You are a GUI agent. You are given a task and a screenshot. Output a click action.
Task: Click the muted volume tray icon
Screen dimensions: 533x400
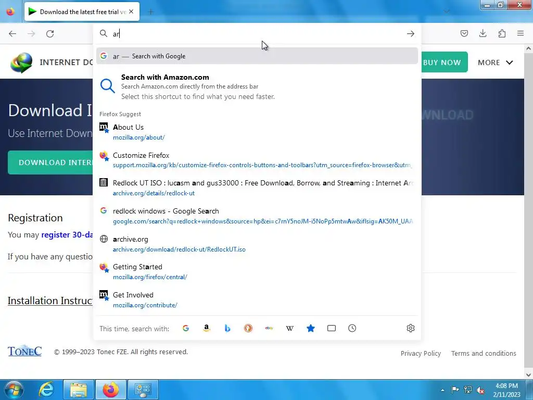480,390
